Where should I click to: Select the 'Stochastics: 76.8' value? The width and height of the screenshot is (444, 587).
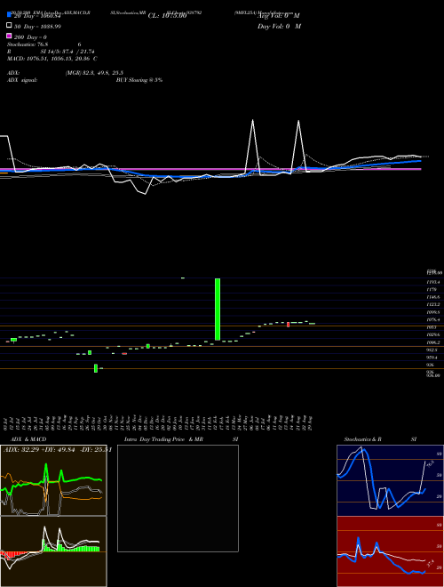pyautogui.click(x=28, y=44)
